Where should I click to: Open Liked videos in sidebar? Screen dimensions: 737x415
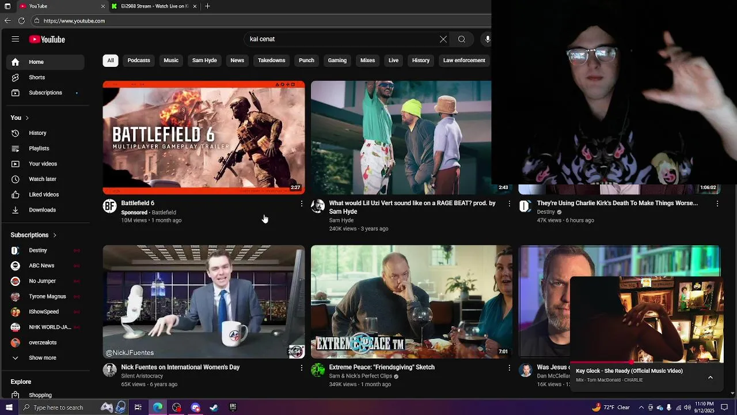(45, 194)
